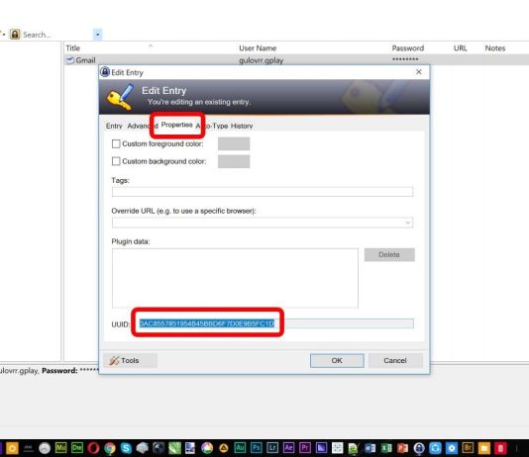The width and height of the screenshot is (529, 457).
Task: Launch Google Chrome from the taskbar
Action: 110,448
